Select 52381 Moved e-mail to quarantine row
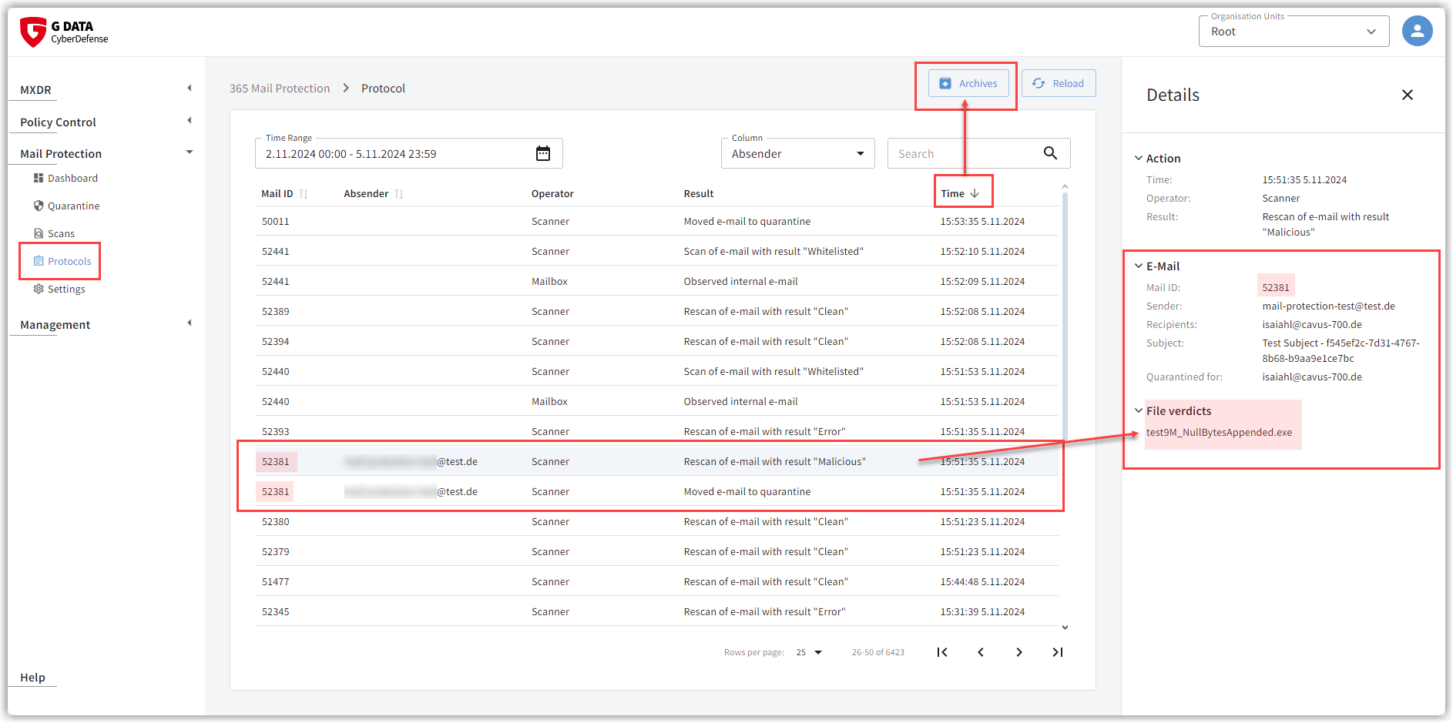1453x723 pixels. pos(657,491)
